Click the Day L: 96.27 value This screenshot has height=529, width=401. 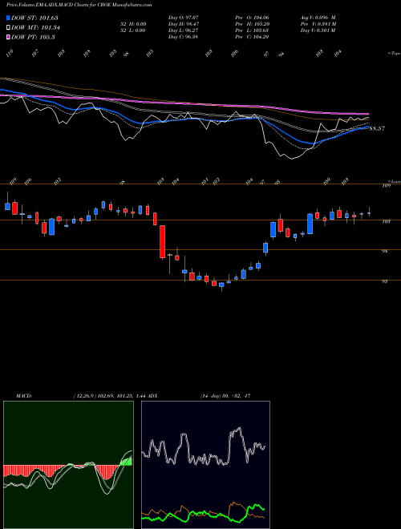point(183,30)
